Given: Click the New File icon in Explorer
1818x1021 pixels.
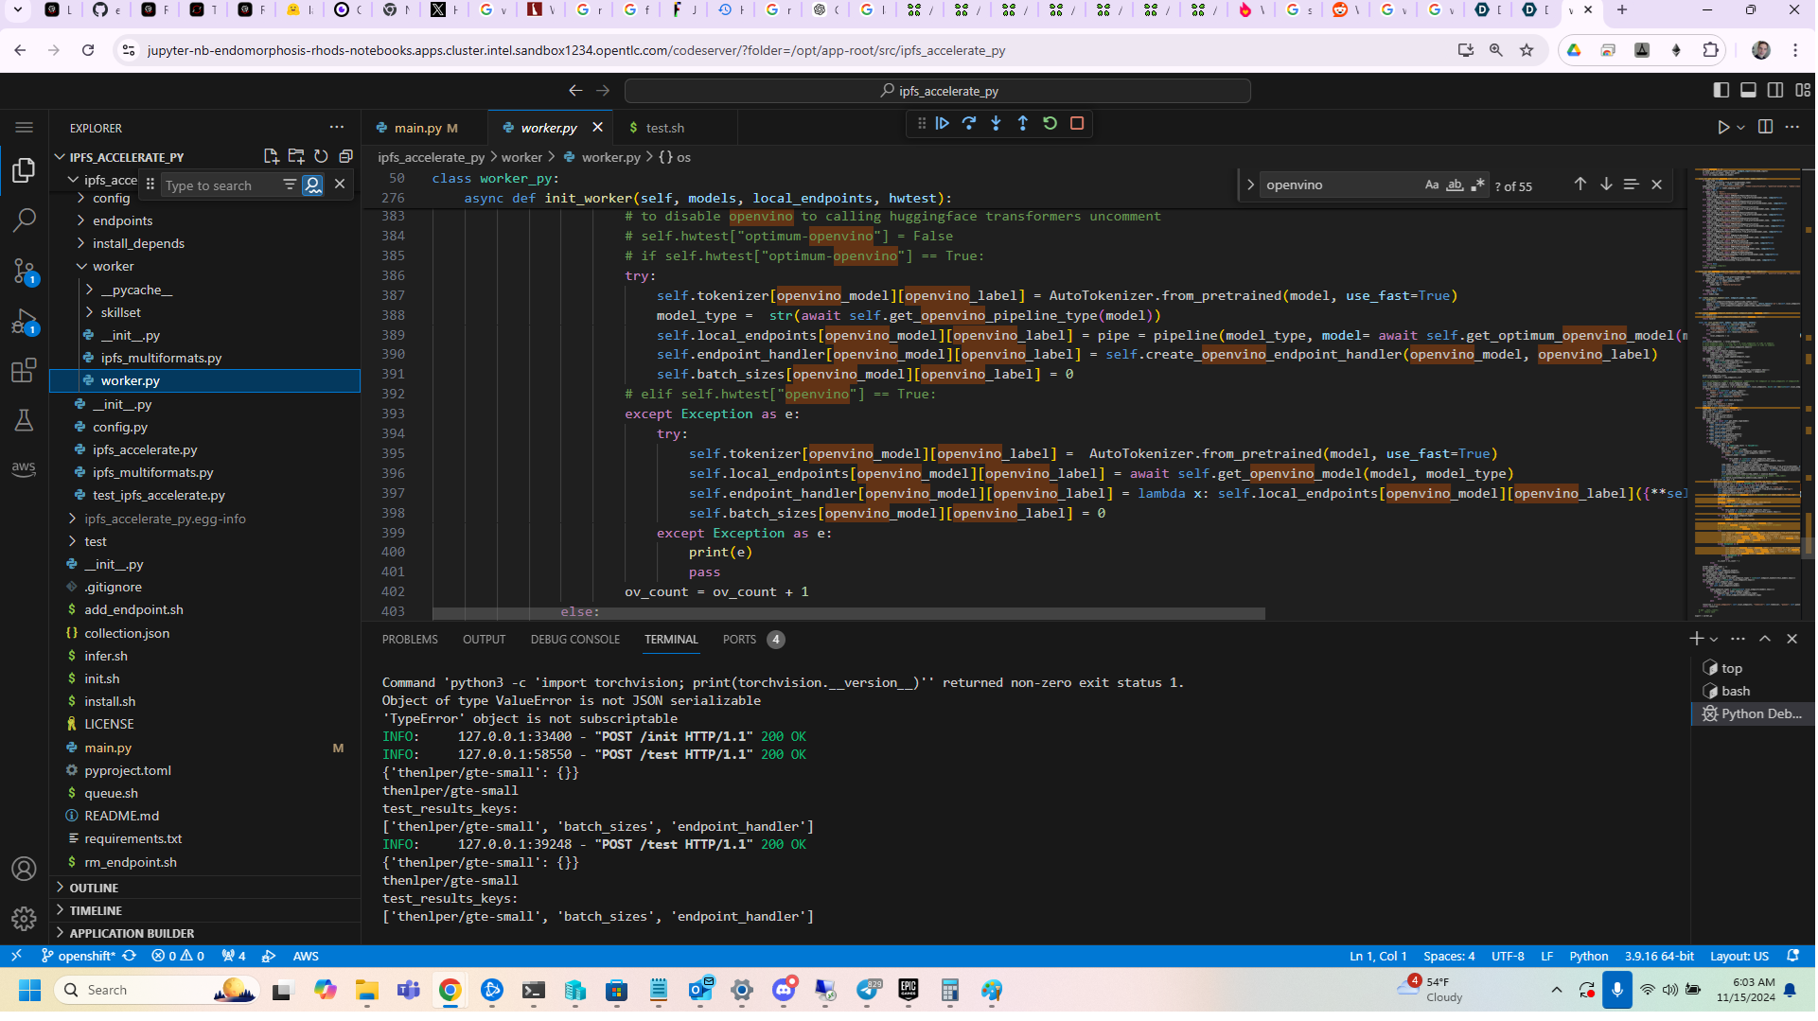Looking at the screenshot, I should [271, 157].
